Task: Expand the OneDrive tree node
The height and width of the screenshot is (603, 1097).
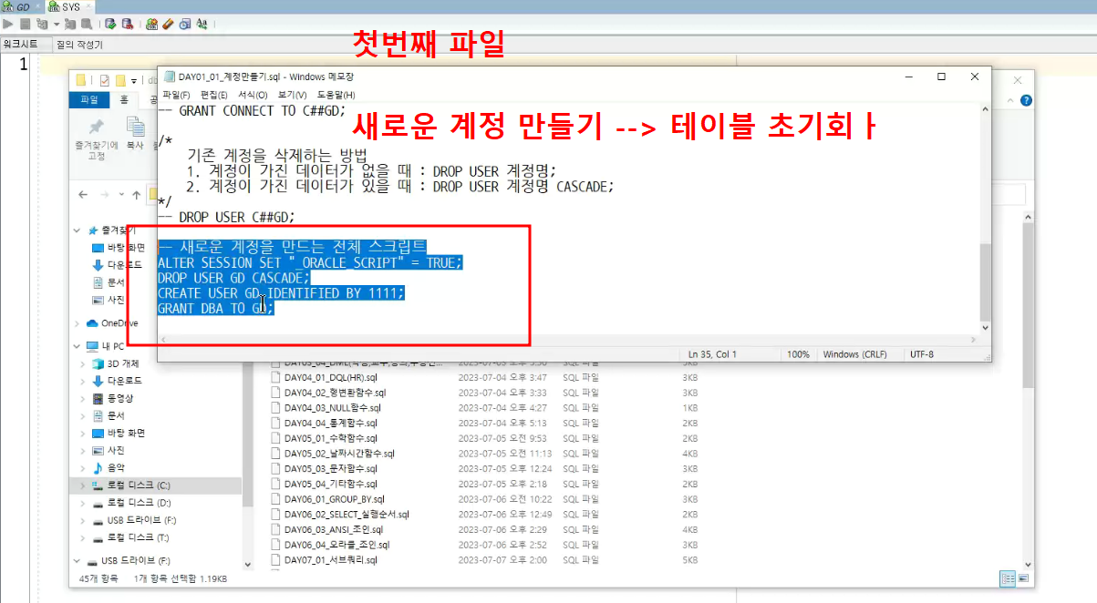Action: coord(77,323)
